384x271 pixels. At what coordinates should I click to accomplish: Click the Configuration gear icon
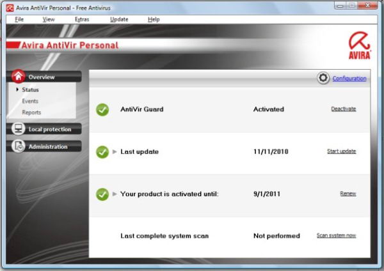point(323,78)
